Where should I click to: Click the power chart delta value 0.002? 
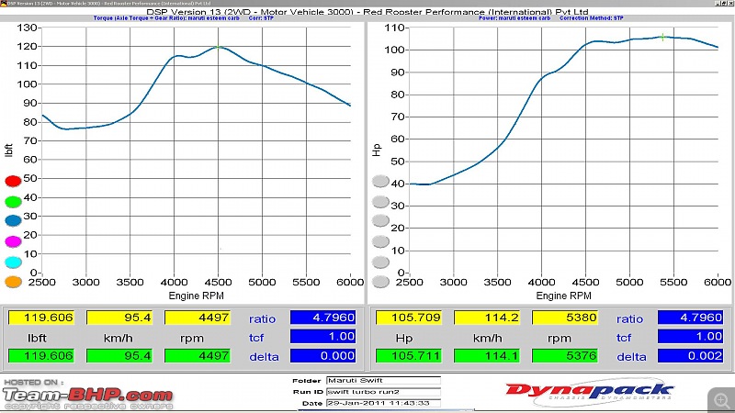point(691,356)
